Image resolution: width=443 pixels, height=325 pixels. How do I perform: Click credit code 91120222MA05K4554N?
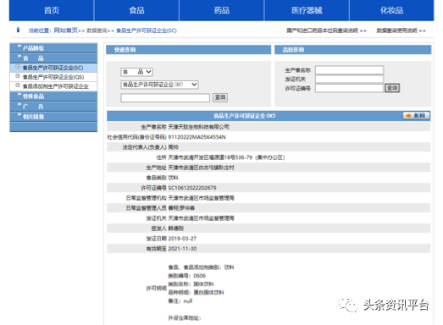(197, 137)
